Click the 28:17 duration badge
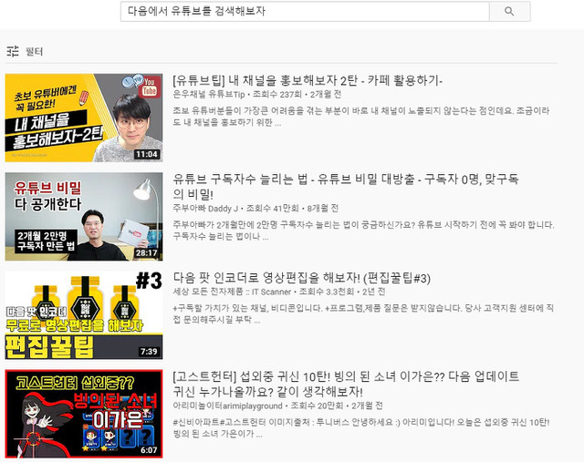Viewport: 584px width, 462px height. pos(147,253)
